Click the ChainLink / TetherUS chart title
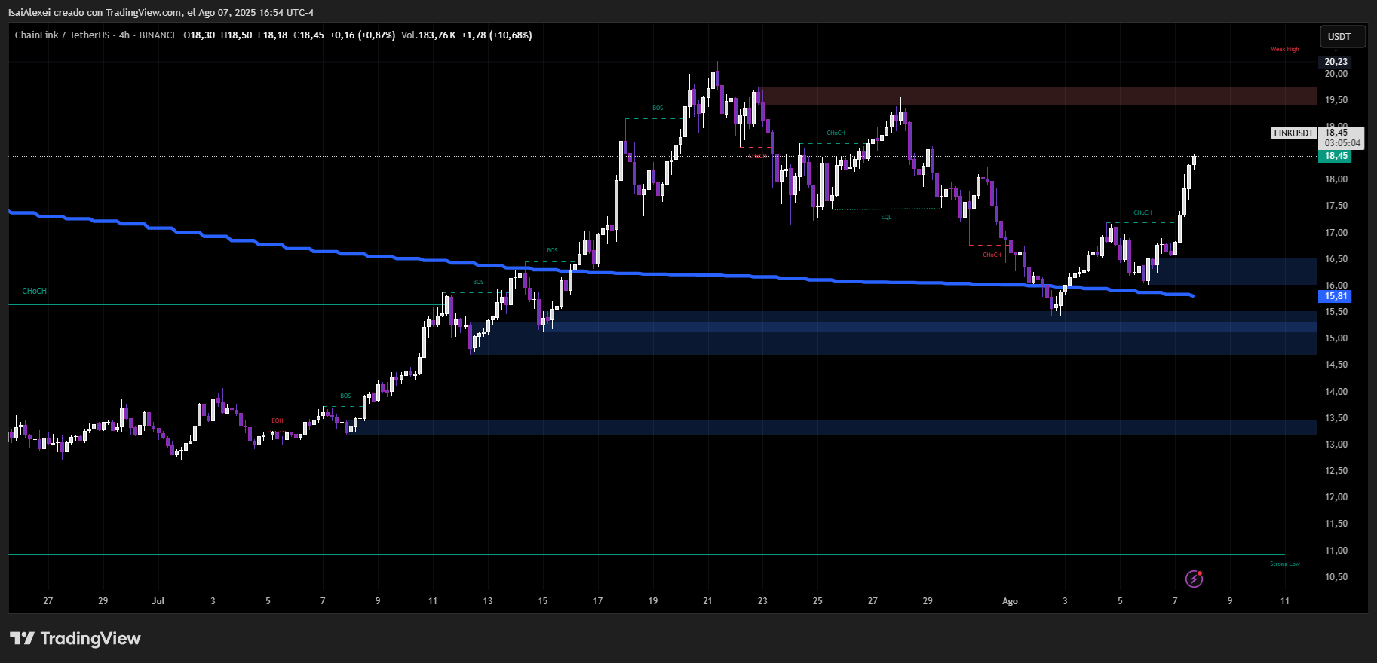The image size is (1377, 663). pos(62,35)
